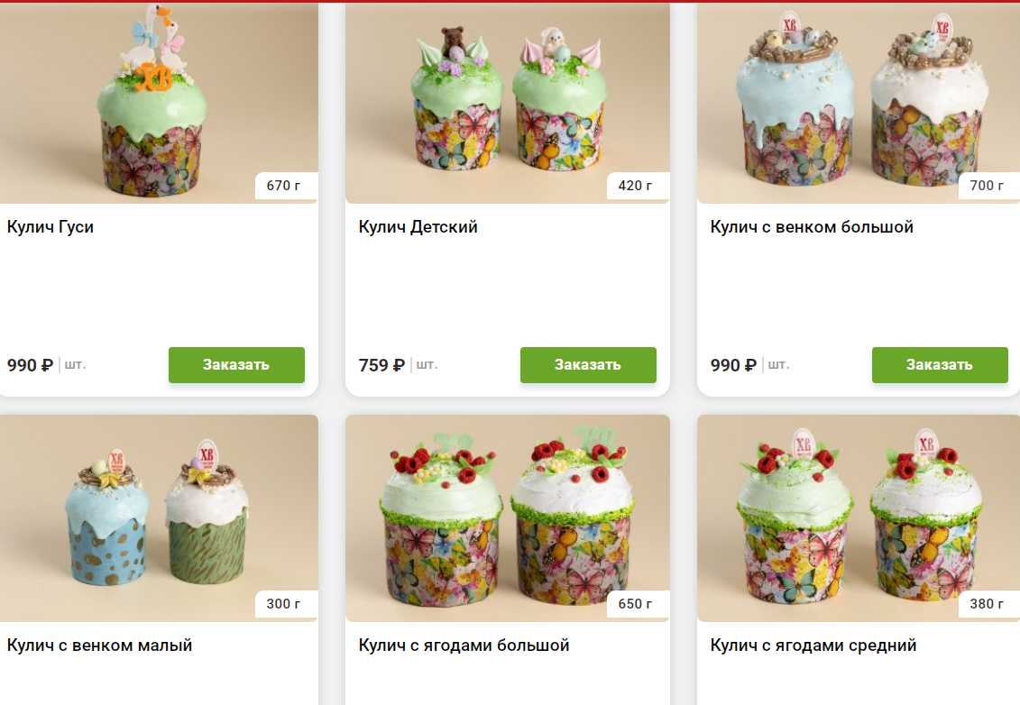Click the 650 г weight badge
The image size is (1020, 705).
[636, 603]
